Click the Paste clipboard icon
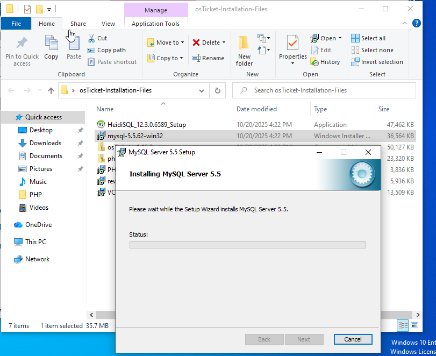Image resolution: width=436 pixels, height=356 pixels. (x=74, y=43)
